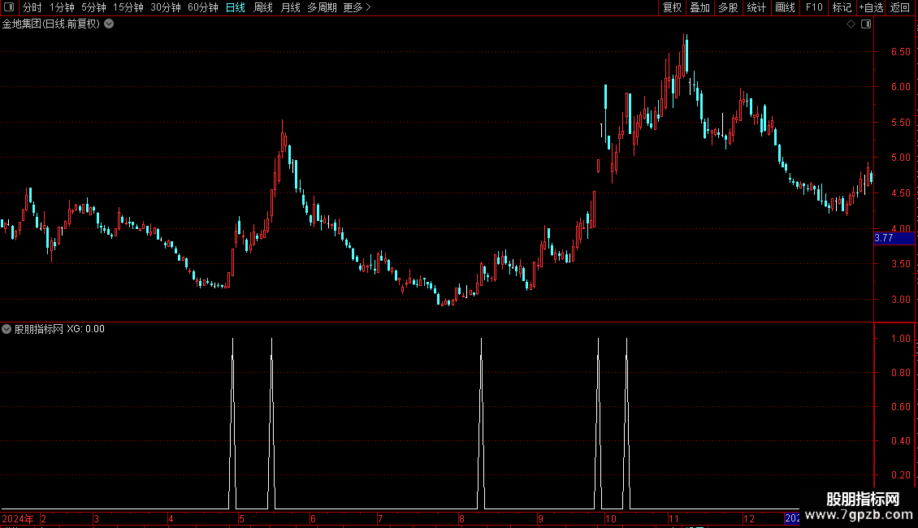Screen dimensions: 918x528
Task: Open the 复权 adjustment menu
Action: click(672, 7)
